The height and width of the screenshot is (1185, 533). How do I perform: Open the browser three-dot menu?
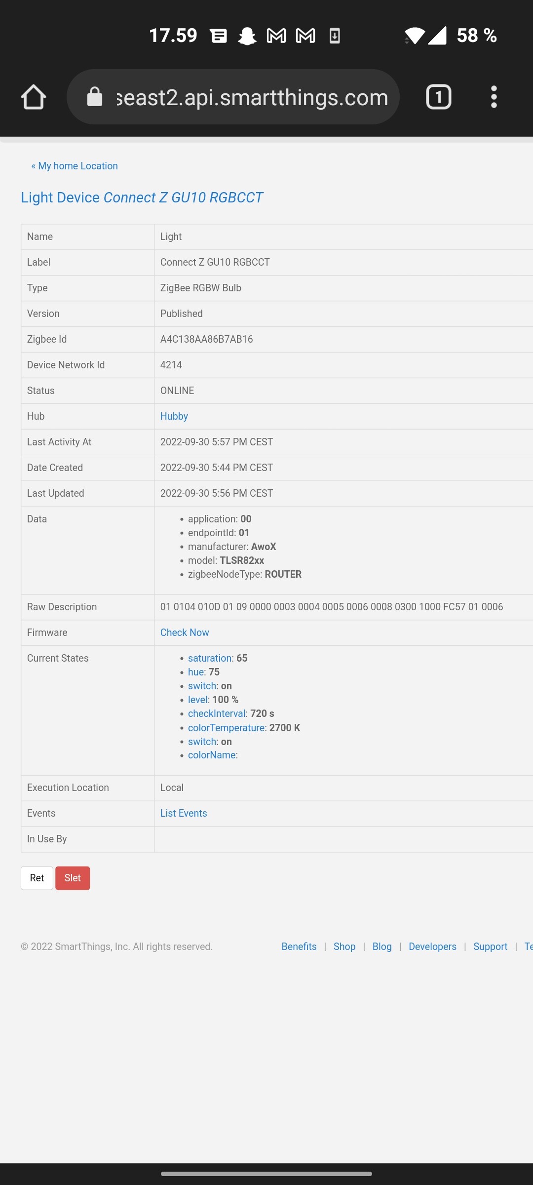494,97
